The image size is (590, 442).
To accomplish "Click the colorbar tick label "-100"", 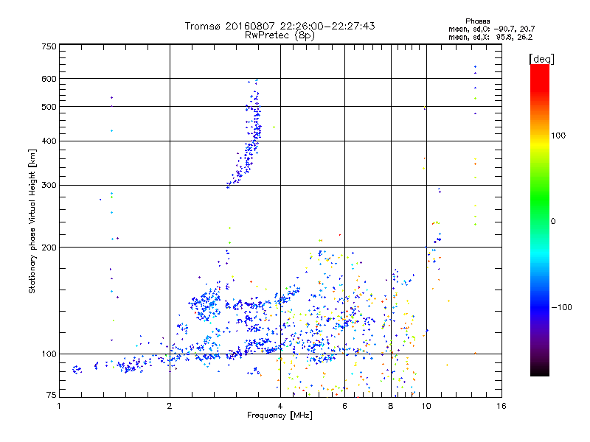I will pos(561,307).
